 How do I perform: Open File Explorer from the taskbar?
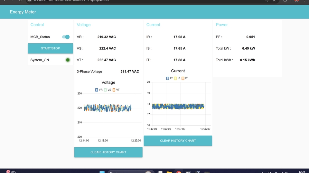pos(169,172)
